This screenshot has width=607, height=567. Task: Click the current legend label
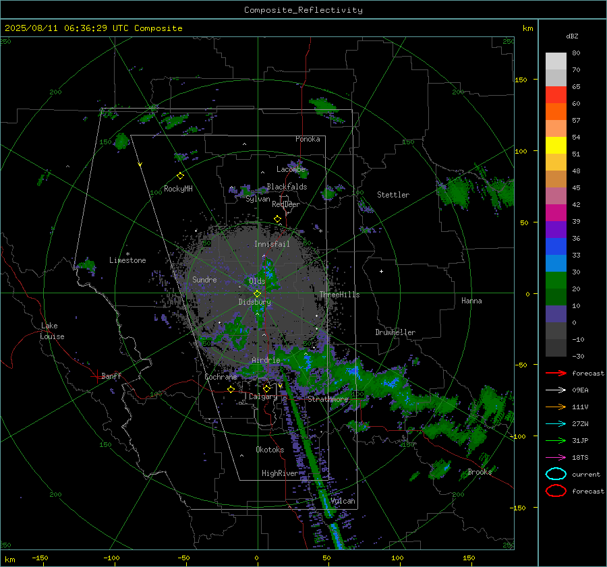586,474
